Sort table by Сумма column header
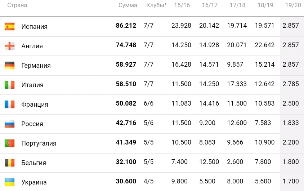Screen dimensions: 304x191 pos(128,5)
